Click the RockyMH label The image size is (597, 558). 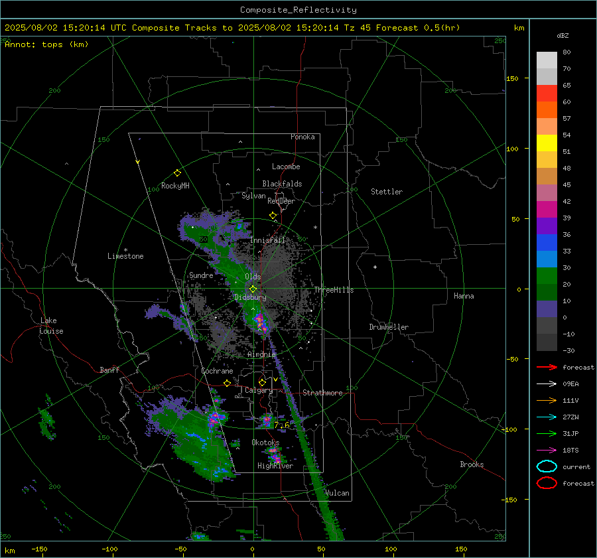[175, 186]
